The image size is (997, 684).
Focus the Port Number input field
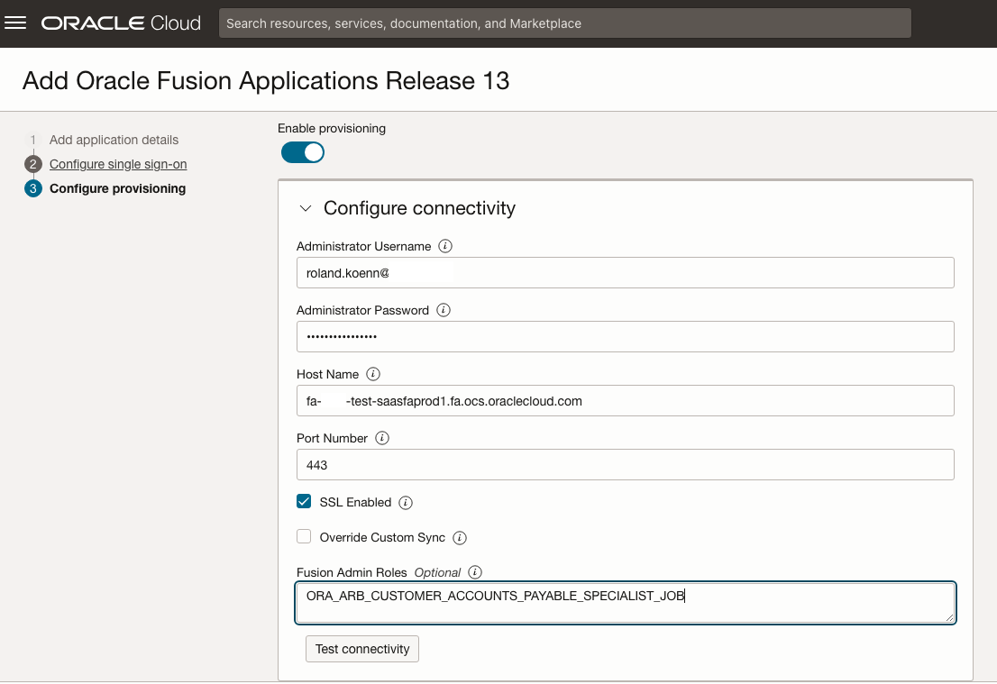624,465
